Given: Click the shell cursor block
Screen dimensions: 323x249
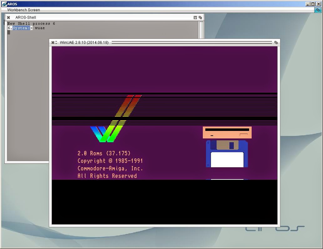Looking at the screenshot, I should pyautogui.click(x=9, y=32).
